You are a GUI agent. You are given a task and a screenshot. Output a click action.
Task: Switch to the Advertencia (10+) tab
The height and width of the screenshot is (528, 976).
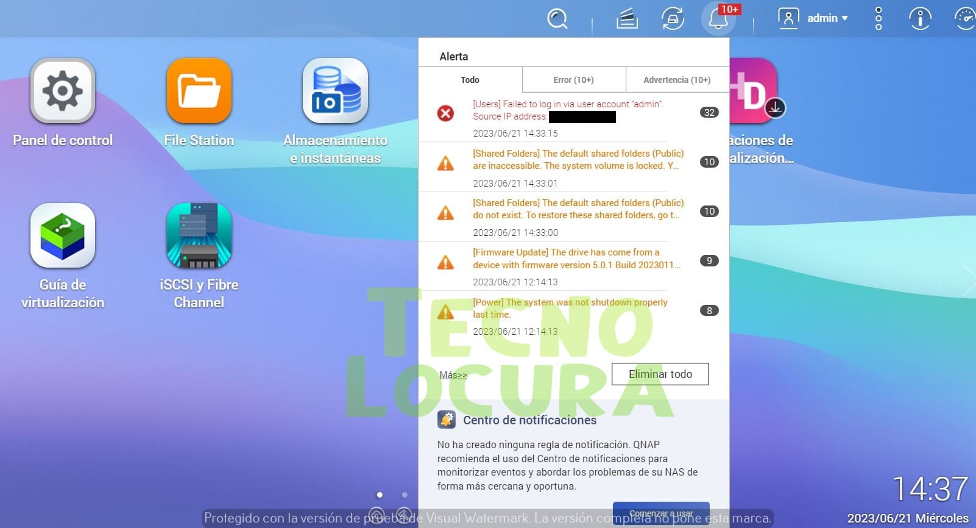677,80
